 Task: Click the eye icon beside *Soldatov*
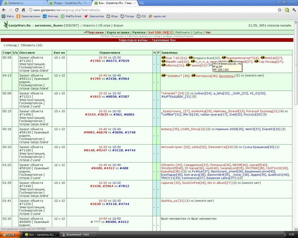click(163, 75)
